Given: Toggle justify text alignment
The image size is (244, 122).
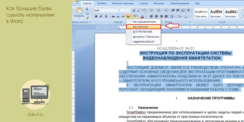Looking at the screenshot, I should pos(166,16).
